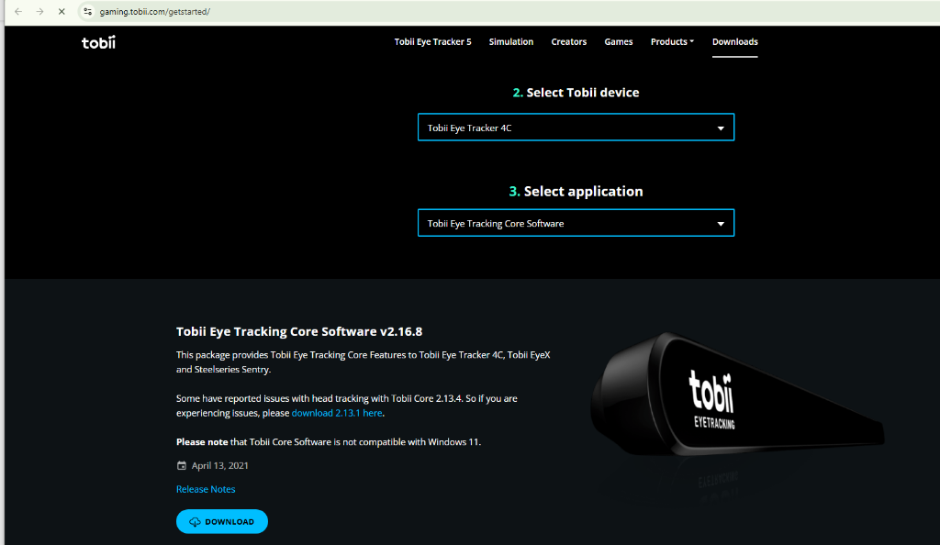Open Tobii Eye Tracker 5 menu item
940x545 pixels.
coord(433,42)
